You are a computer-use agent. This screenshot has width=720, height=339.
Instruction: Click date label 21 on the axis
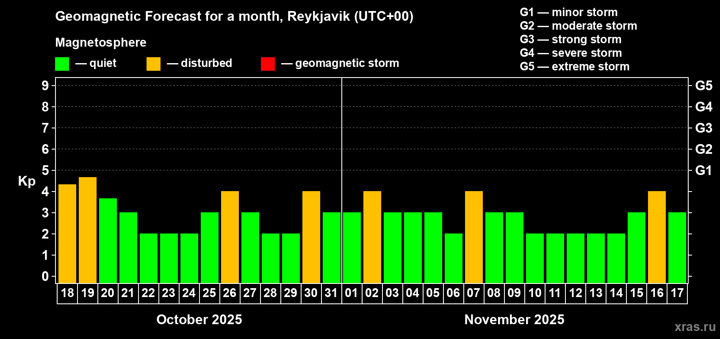128,293
